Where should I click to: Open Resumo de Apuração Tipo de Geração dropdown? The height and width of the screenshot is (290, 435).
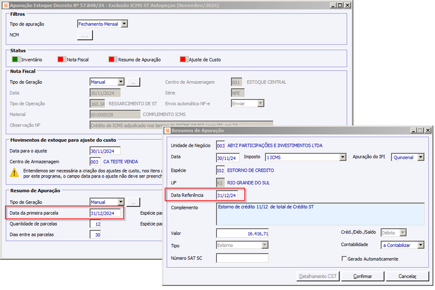(121, 202)
